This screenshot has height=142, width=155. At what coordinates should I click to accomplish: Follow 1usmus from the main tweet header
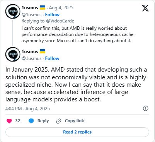(52, 58)
